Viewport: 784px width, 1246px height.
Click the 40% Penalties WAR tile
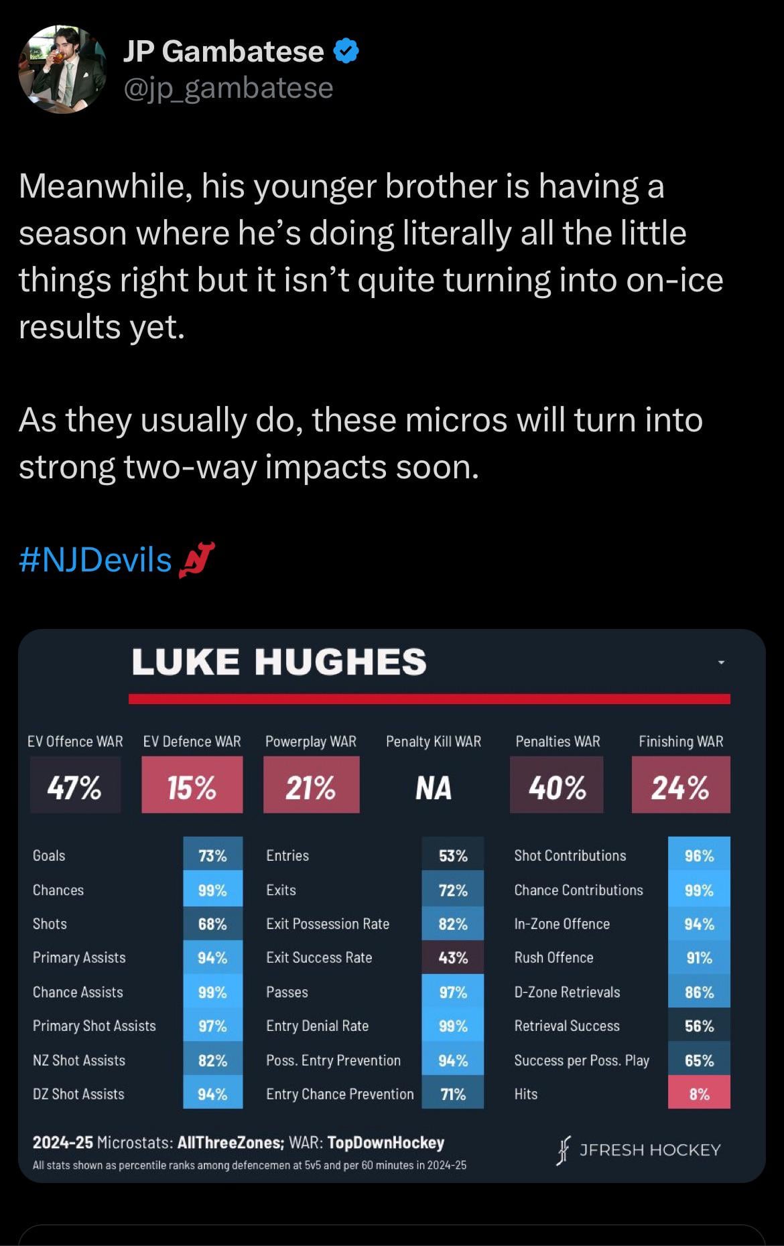[556, 786]
